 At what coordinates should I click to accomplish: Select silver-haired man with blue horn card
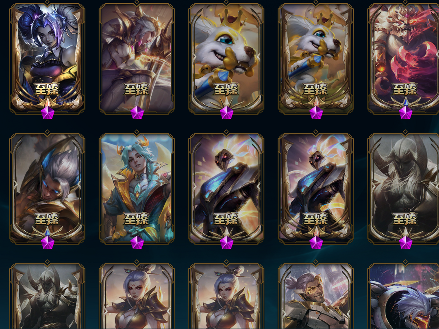[x=47, y=188]
